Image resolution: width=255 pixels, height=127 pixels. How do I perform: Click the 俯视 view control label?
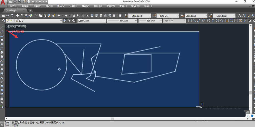[12, 26]
